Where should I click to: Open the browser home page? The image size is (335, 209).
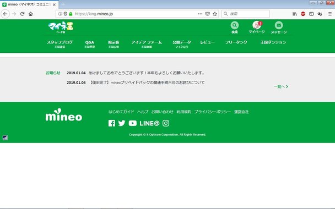30,14
